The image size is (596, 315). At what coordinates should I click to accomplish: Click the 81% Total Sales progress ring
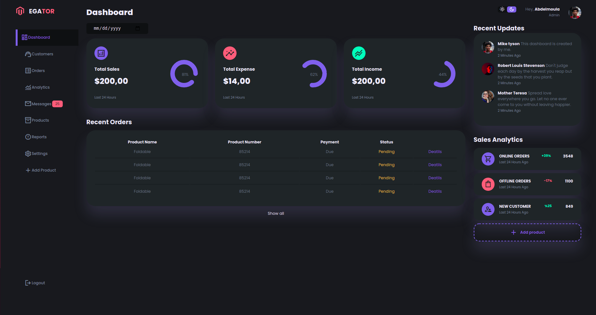[184, 74]
